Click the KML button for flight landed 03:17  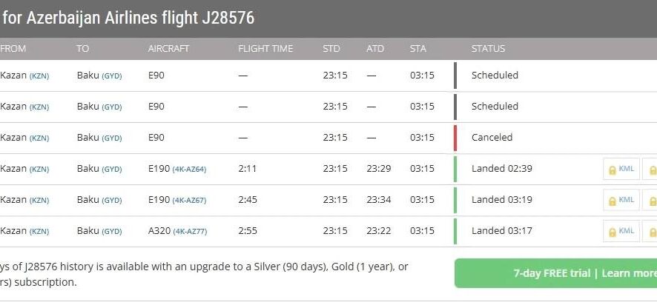click(x=621, y=231)
